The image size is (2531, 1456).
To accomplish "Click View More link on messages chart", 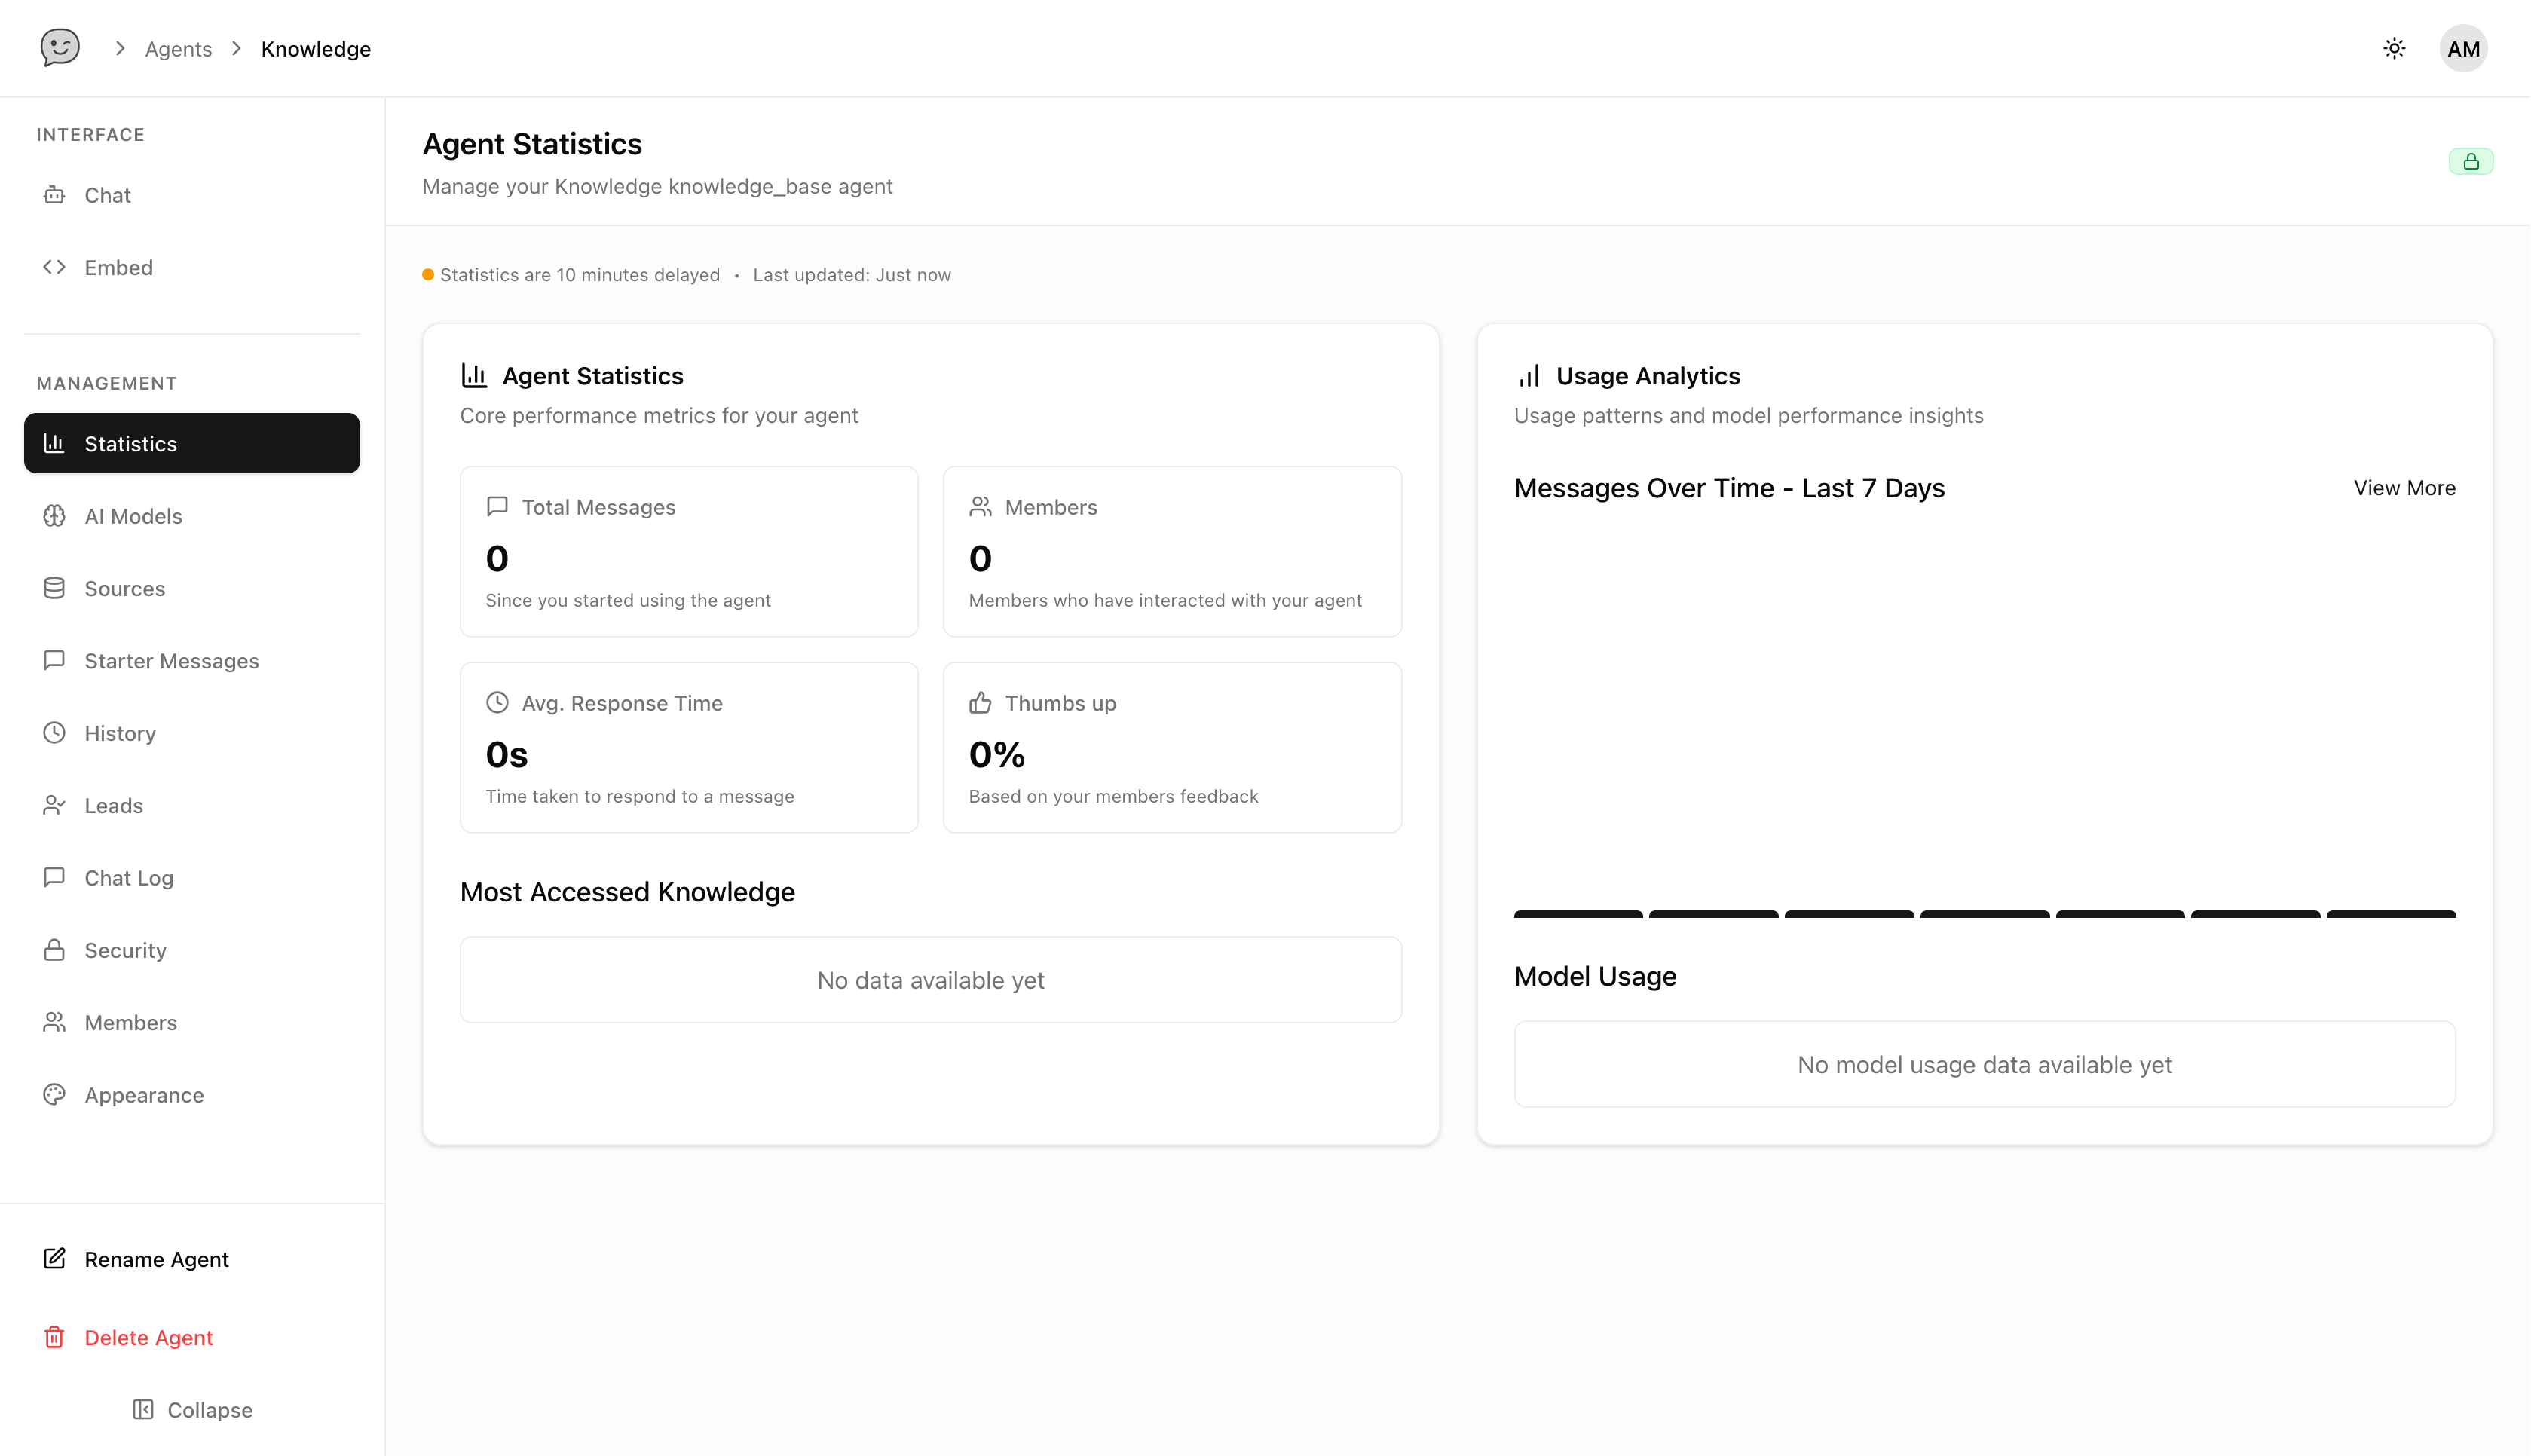I will 2404,488.
